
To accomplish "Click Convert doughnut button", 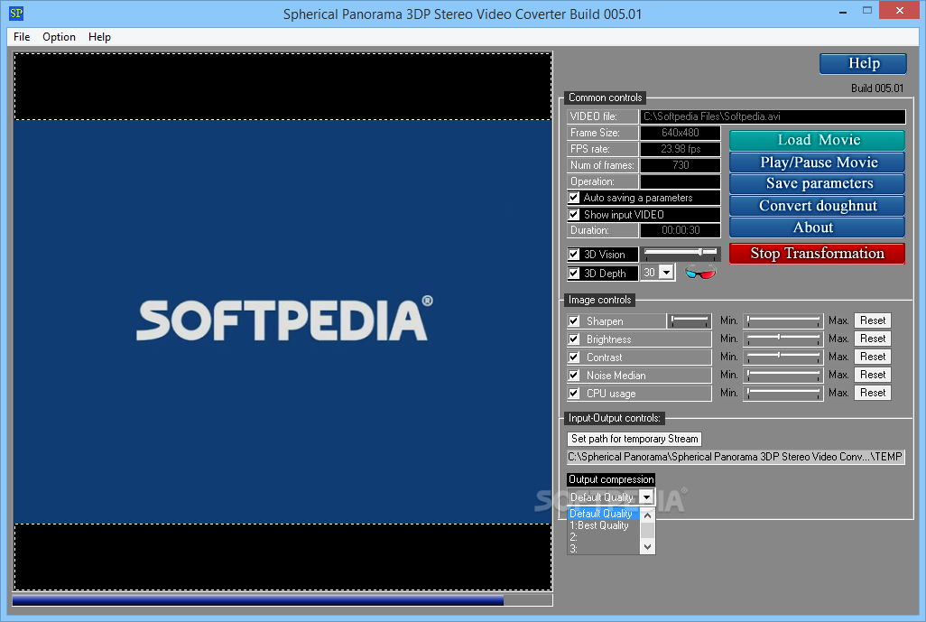I will [x=817, y=206].
